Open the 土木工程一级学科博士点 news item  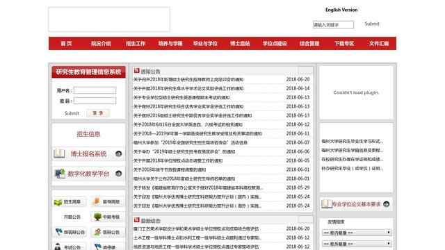click(197, 237)
